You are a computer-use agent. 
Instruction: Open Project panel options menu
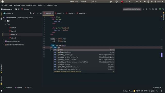tap(38, 13)
